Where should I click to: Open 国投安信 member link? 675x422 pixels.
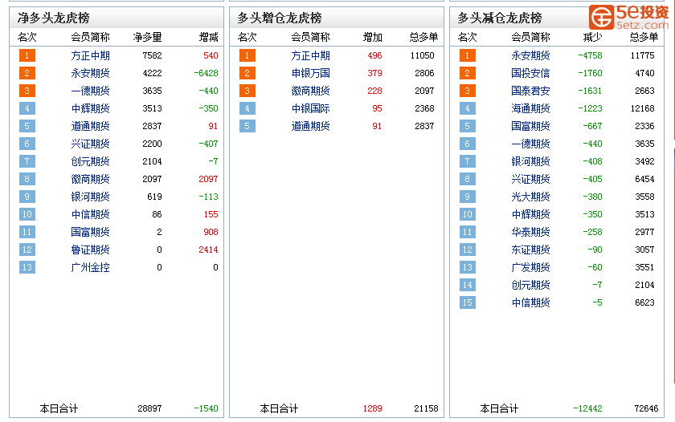tap(530, 73)
